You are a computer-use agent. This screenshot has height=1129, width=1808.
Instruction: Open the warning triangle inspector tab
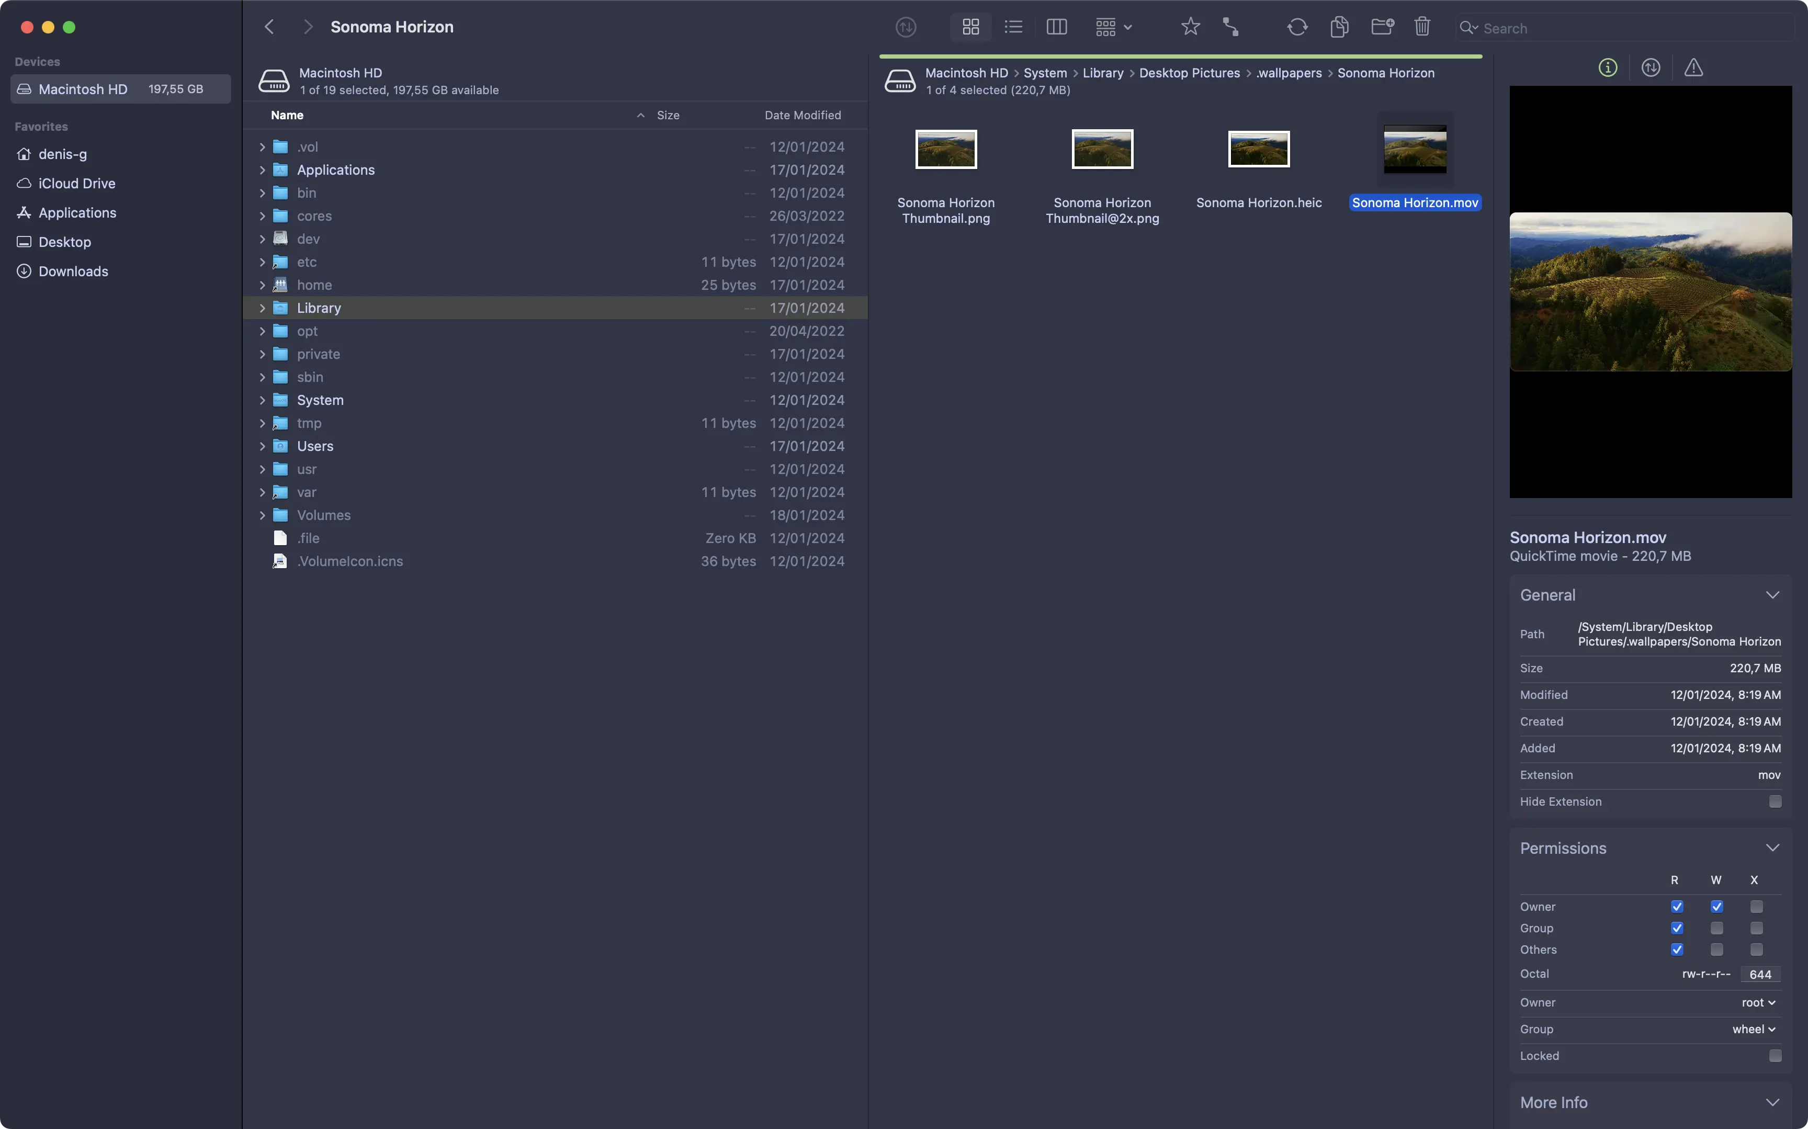[1693, 68]
